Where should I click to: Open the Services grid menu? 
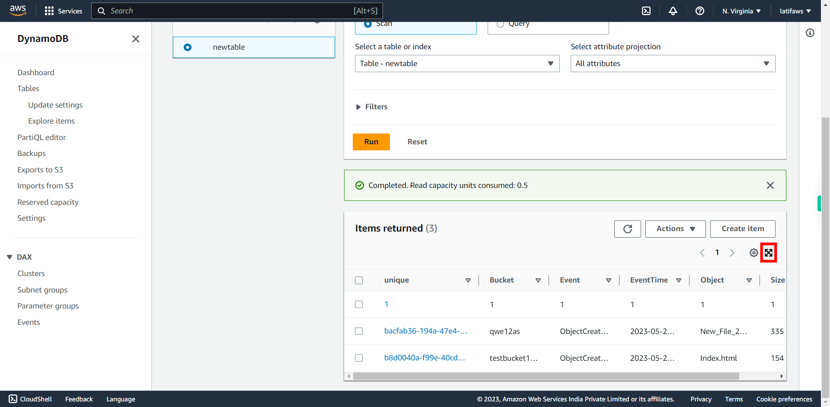[x=64, y=11]
